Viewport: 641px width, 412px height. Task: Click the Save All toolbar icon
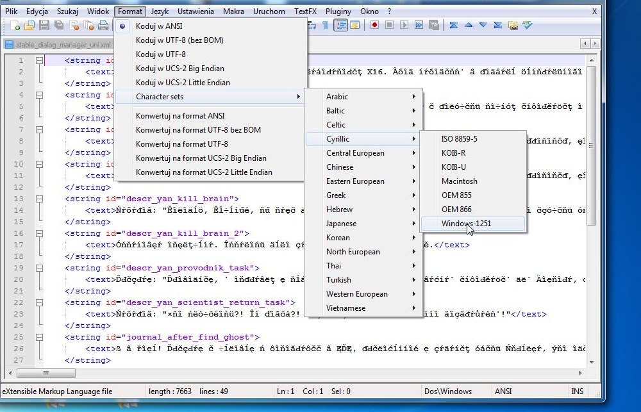(x=59, y=26)
